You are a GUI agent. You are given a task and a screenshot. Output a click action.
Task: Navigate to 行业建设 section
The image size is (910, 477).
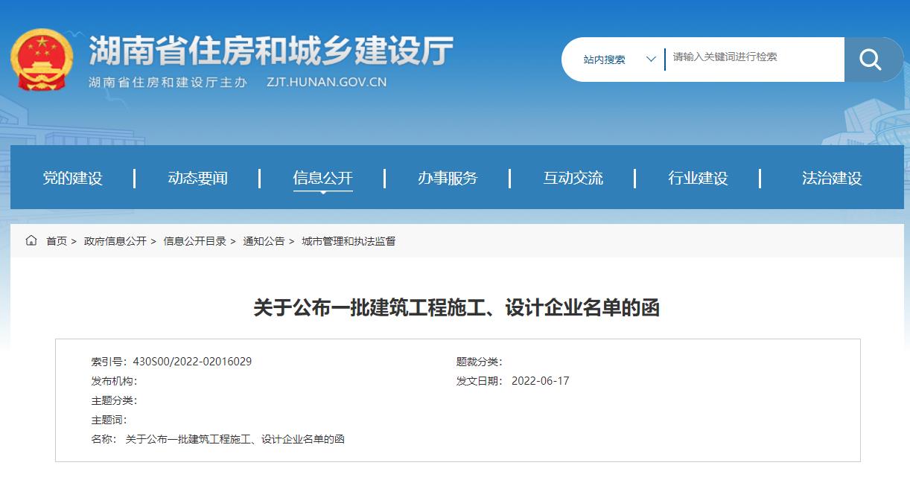point(698,179)
